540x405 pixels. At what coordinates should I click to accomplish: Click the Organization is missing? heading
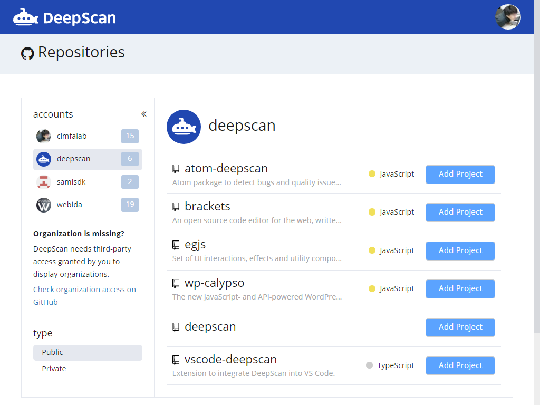coord(79,234)
